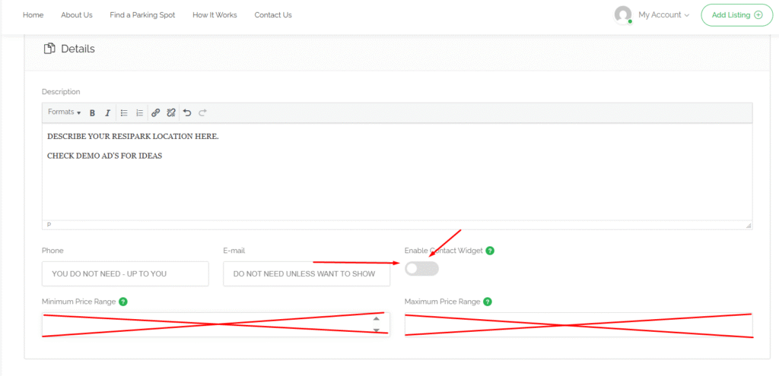Toggle the Enable Contact Widget switch

[x=421, y=269]
